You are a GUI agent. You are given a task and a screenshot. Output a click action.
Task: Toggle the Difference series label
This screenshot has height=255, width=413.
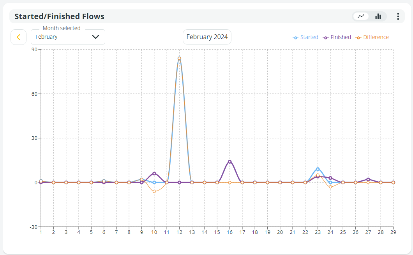pyautogui.click(x=376, y=37)
